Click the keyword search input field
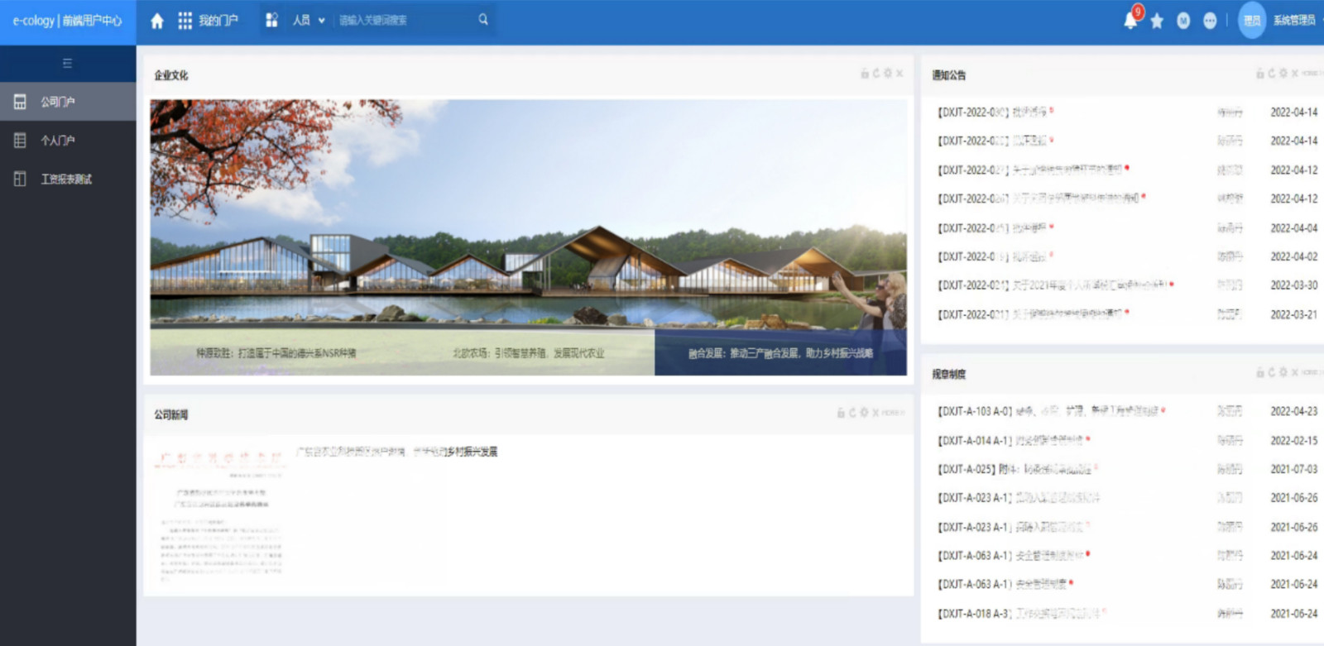Viewport: 1324px width, 646px height. coord(405,20)
